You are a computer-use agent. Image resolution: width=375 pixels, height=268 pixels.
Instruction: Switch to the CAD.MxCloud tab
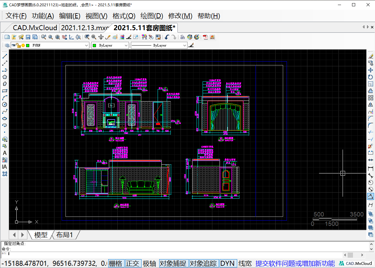35,28
